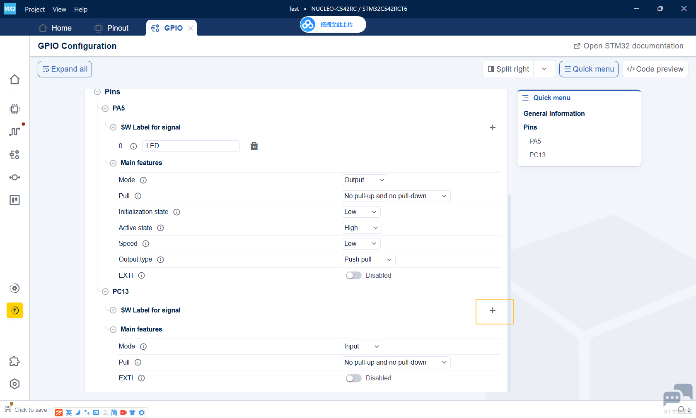Screen dimensions: 696x418
Task: Open Output type dropdown set to Push pull
Action: pos(368,259)
